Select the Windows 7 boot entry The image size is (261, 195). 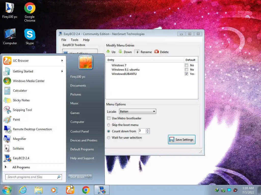[x=119, y=65]
